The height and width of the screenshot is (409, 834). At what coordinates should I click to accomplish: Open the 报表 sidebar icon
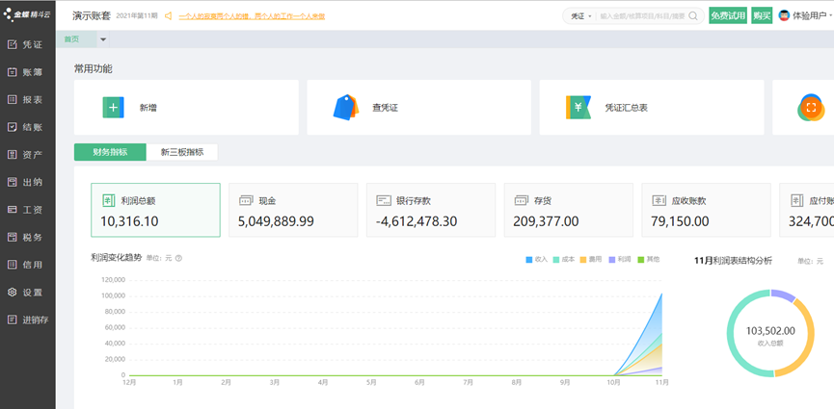[x=13, y=99]
